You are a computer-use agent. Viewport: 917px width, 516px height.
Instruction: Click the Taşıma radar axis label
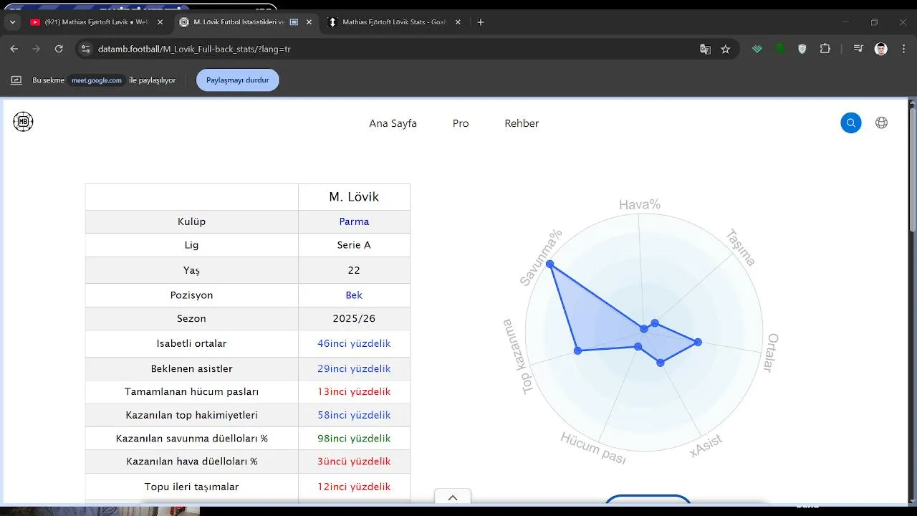741,247
